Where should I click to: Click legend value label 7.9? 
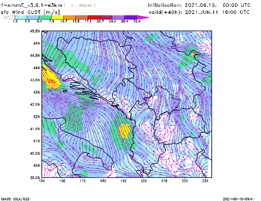click(52, 21)
